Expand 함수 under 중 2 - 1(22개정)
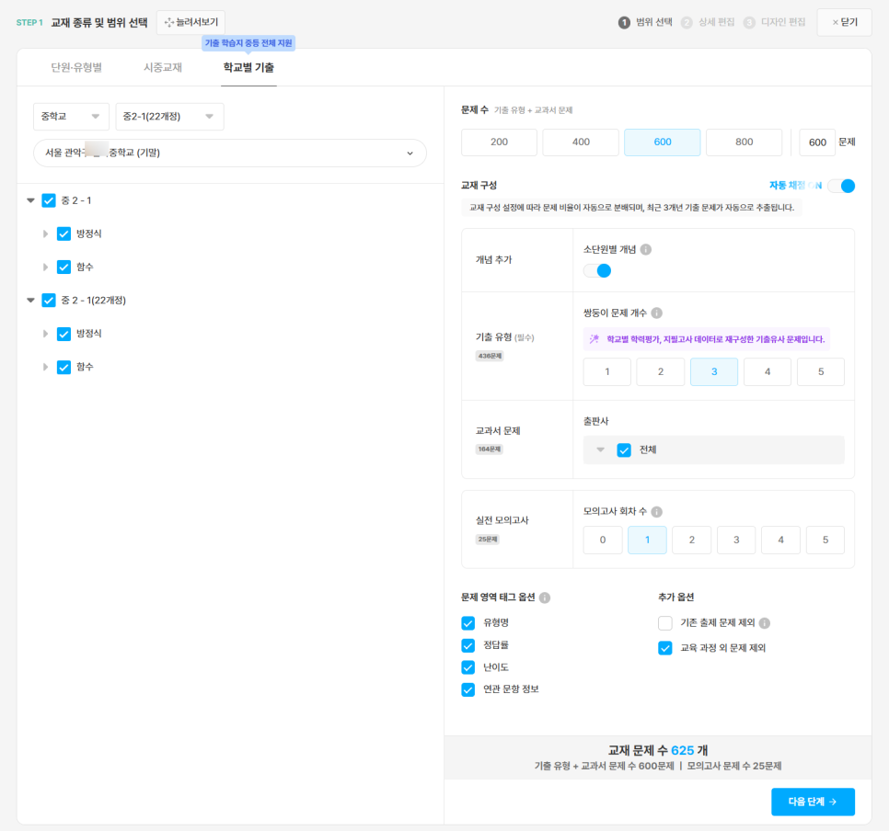 tap(45, 367)
